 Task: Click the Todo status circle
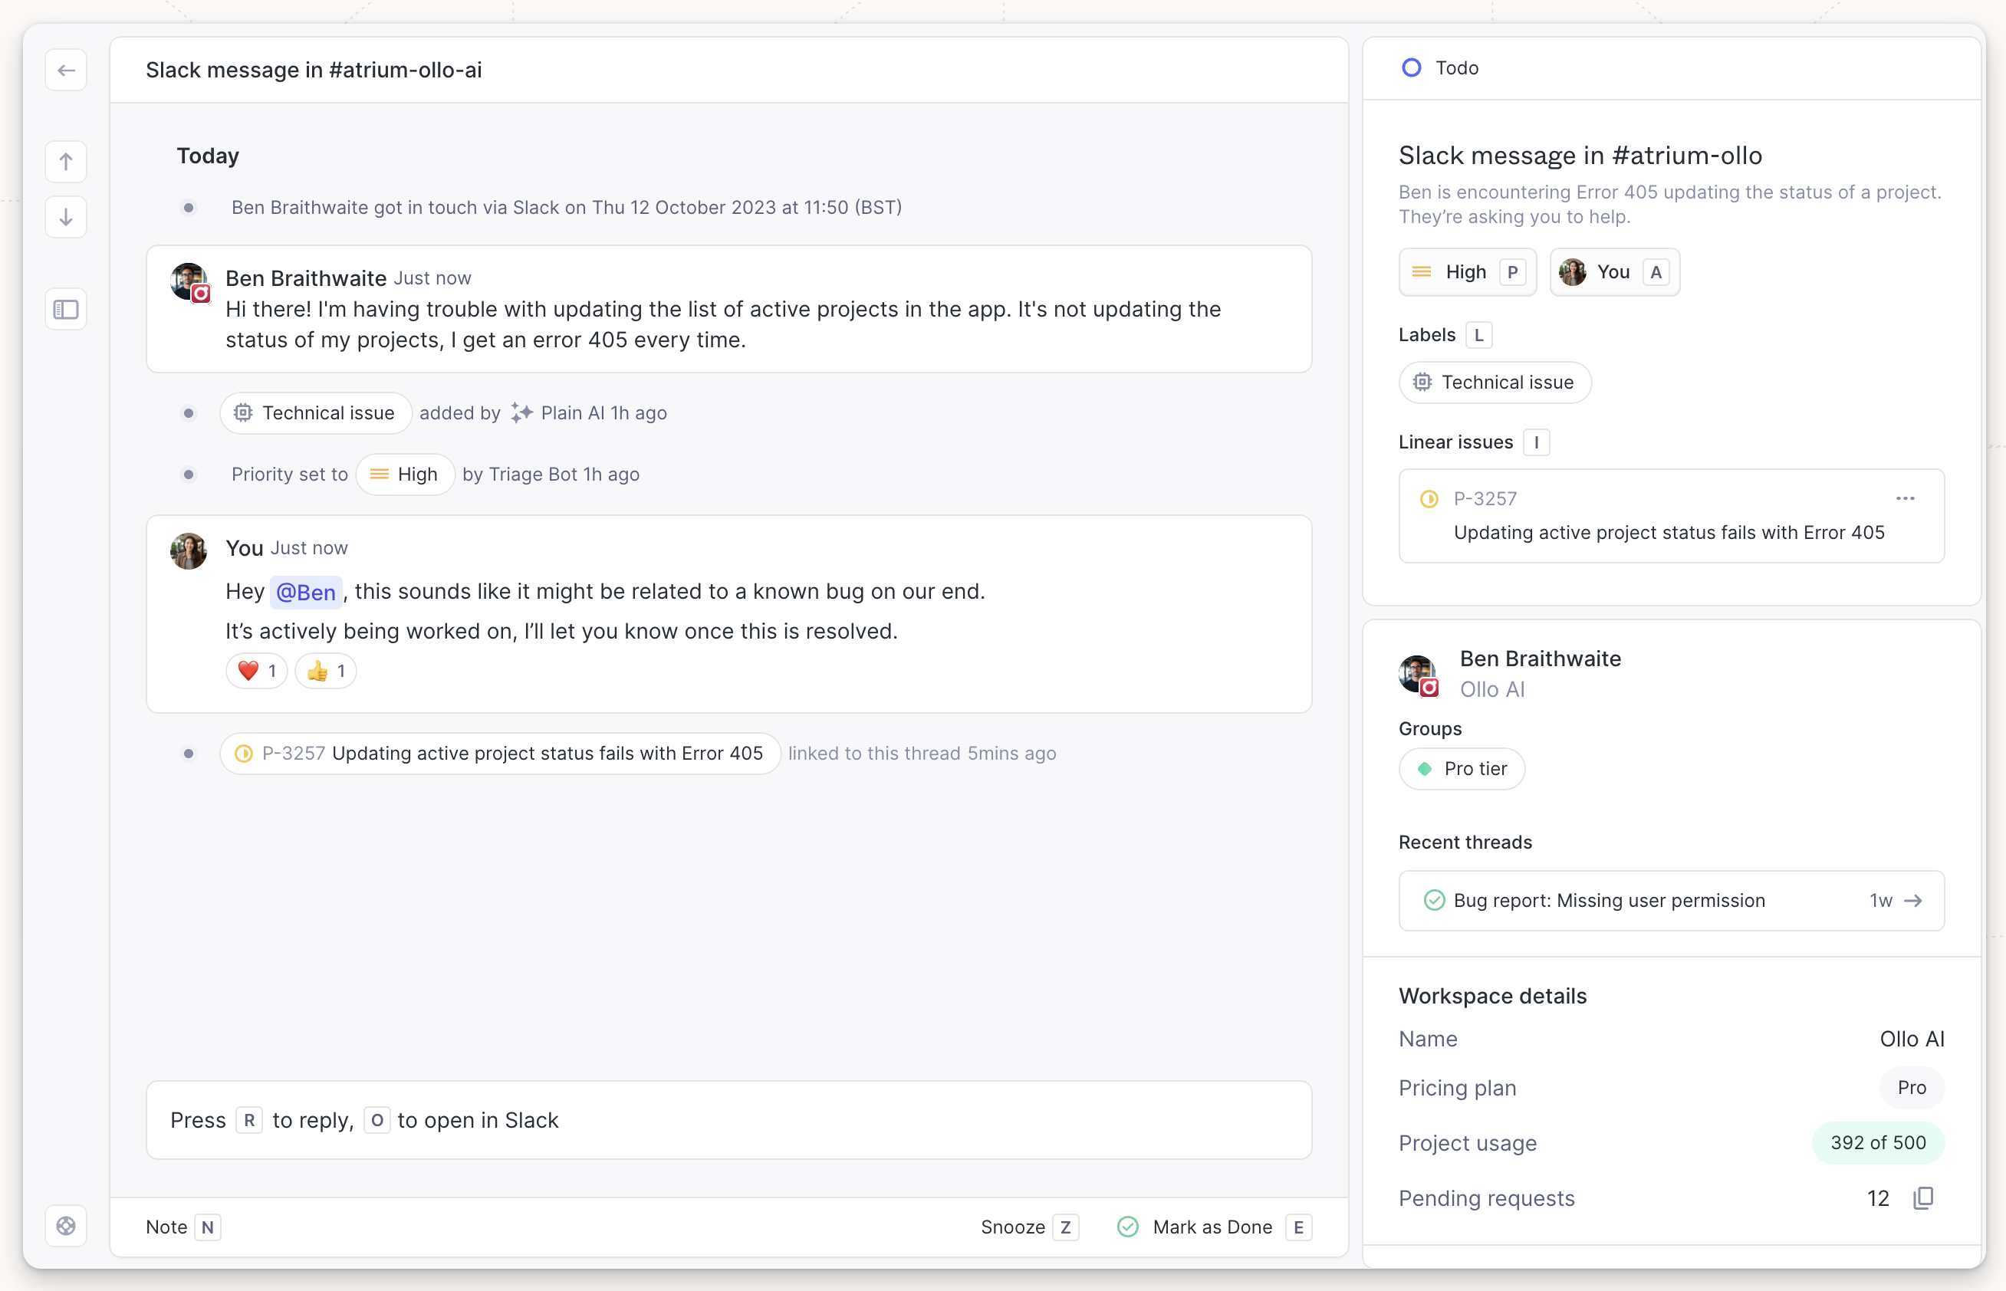[x=1412, y=68]
